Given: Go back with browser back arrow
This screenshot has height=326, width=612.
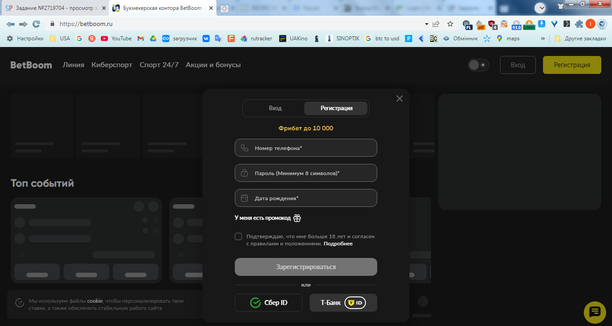Looking at the screenshot, I should coord(10,24).
